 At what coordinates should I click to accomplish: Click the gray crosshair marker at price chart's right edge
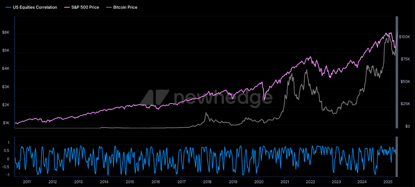(x=397, y=72)
